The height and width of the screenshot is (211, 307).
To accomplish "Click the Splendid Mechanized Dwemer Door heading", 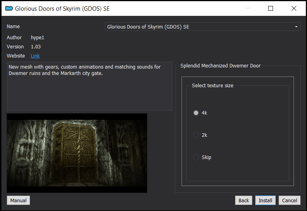I will [x=220, y=66].
